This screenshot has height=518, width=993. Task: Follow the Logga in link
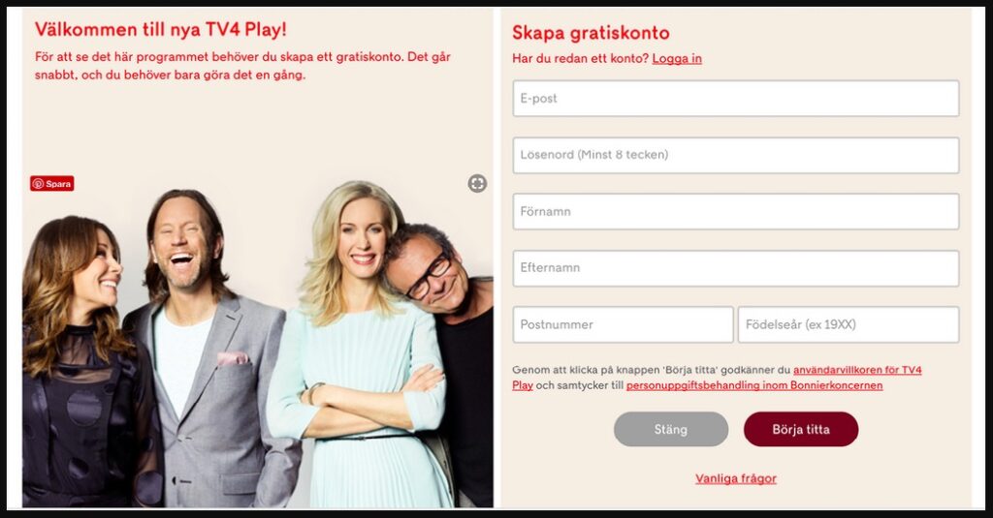point(677,58)
